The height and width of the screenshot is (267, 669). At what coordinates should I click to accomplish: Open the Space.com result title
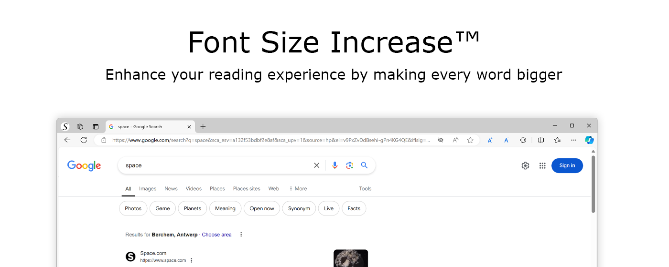tap(153, 253)
